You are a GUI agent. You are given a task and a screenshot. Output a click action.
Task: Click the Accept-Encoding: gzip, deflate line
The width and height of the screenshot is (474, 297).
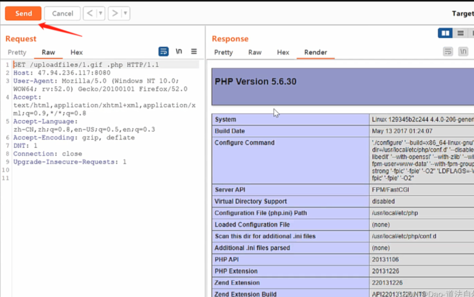74,137
